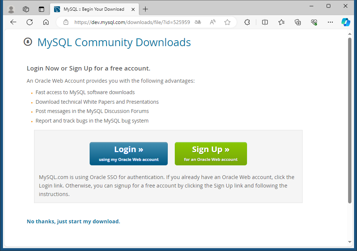357x251 pixels.
Task: Close the browser window
Action: pos(346,6)
